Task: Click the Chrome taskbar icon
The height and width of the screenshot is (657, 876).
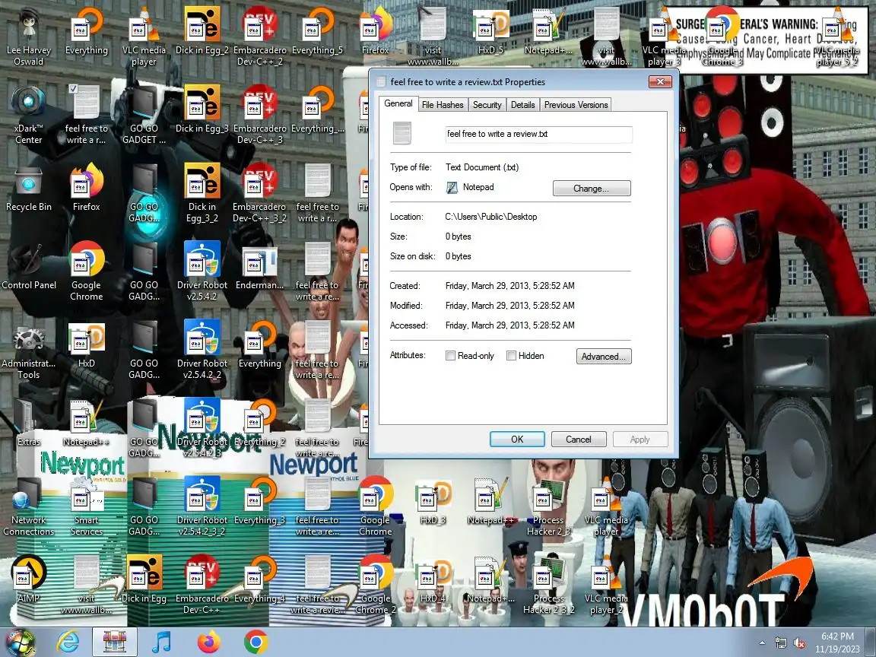Action: (255, 642)
